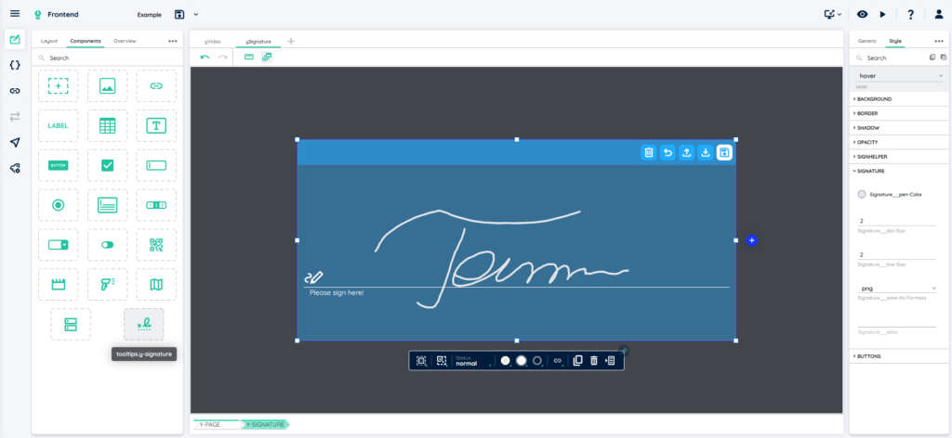
Task: Open the help question mark
Action: (911, 14)
